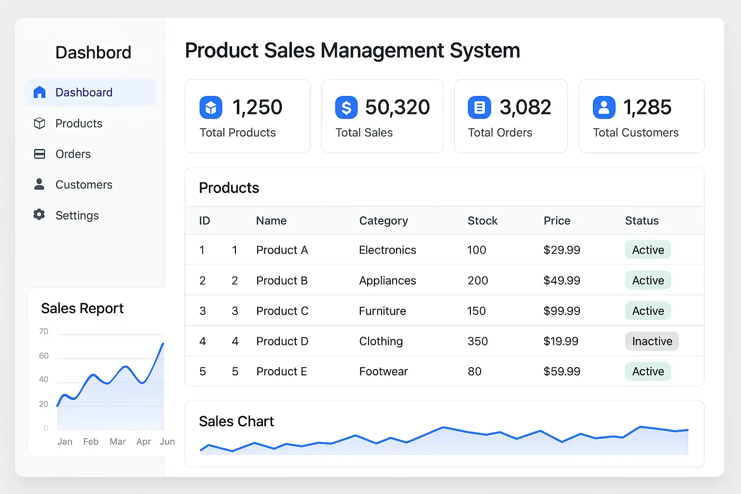Click the dollar sign Total Sales icon
741x494 pixels.
coord(346,107)
